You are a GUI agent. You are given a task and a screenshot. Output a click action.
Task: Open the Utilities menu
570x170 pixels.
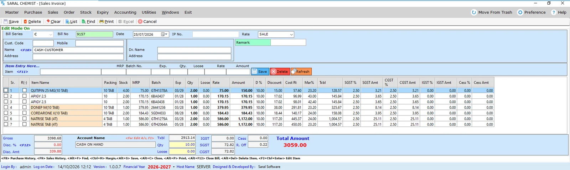pos(149,12)
